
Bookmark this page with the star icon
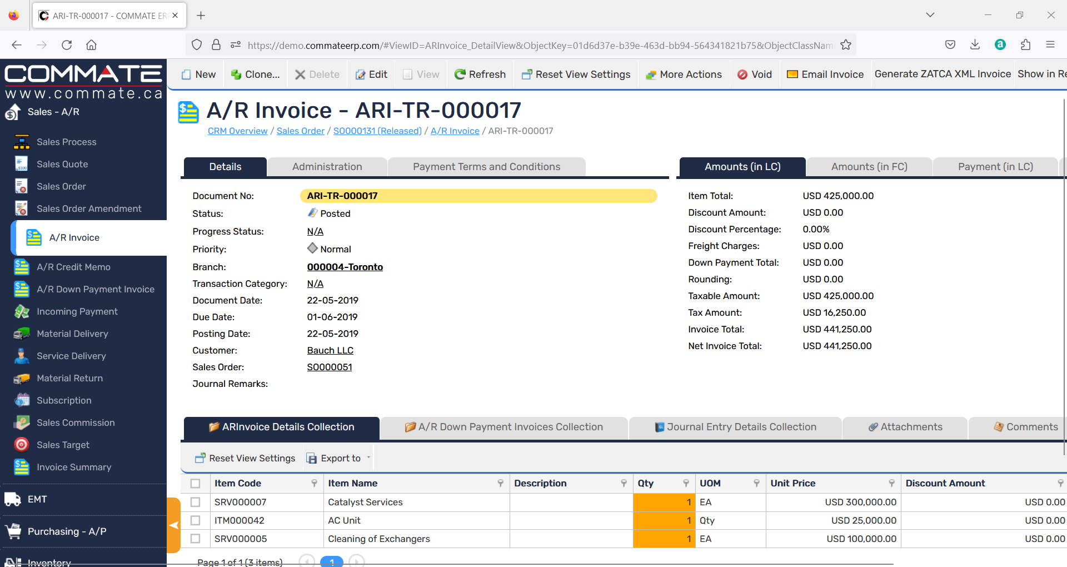pos(846,45)
